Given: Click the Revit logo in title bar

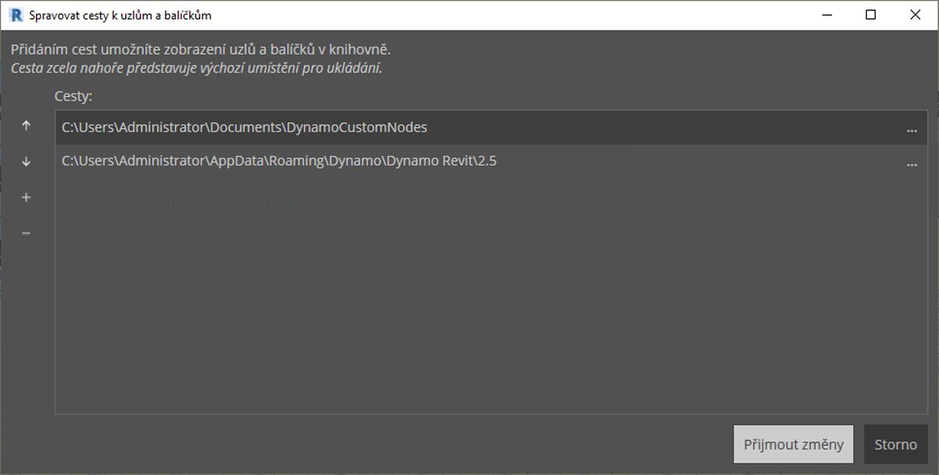Looking at the screenshot, I should click(x=14, y=15).
